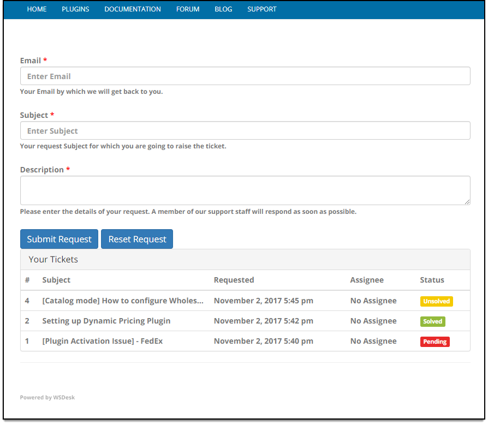Click the Subject column header
The image size is (488, 425).
(56, 280)
